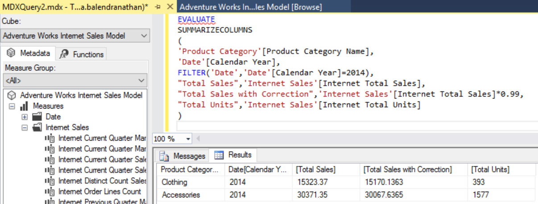Click the Messages tab icon
Image resolution: width=538 pixels, height=204 pixels.
tap(165, 156)
